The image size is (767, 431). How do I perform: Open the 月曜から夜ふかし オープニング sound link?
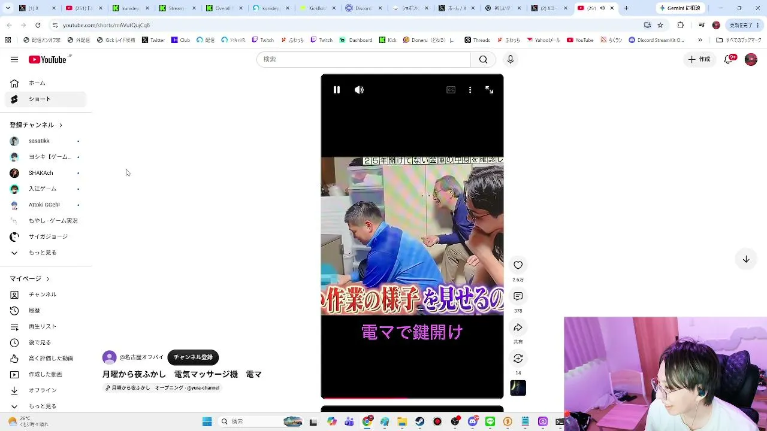click(162, 388)
